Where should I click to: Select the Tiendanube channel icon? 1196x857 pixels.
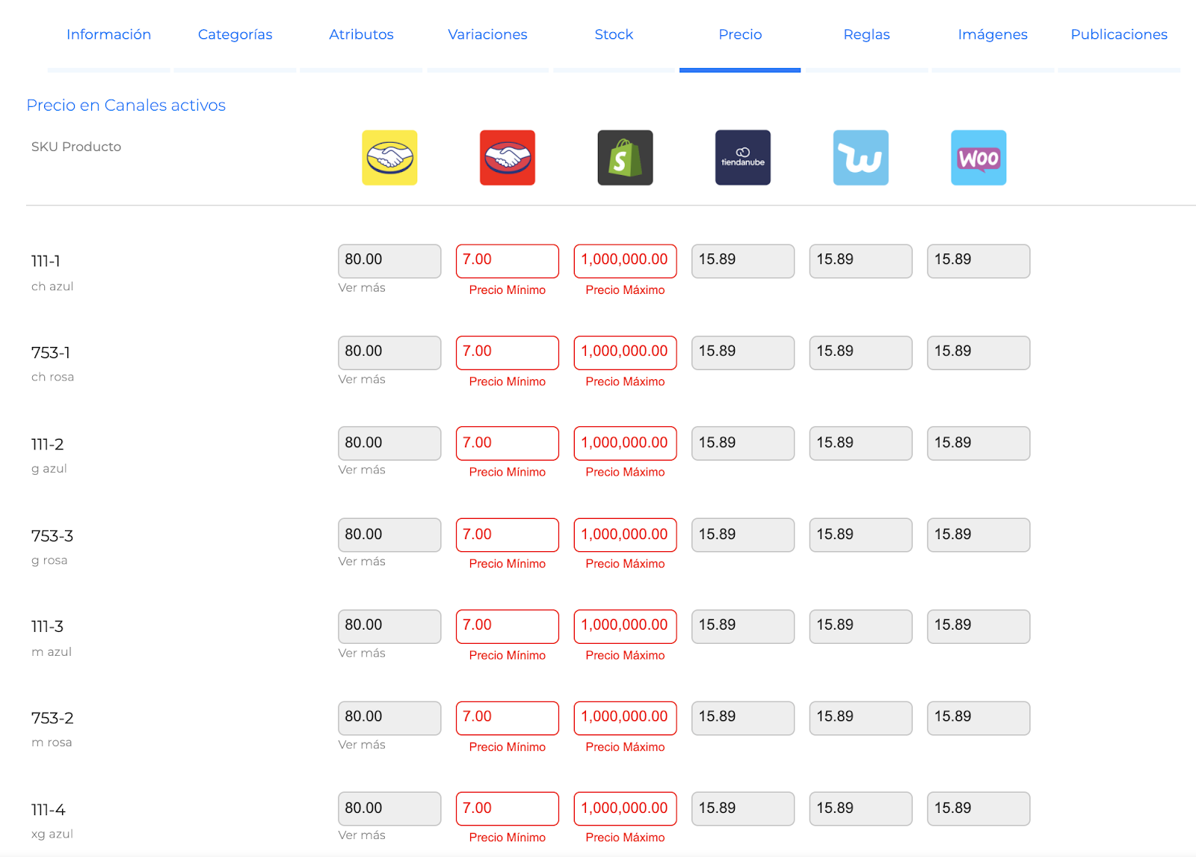coord(743,158)
